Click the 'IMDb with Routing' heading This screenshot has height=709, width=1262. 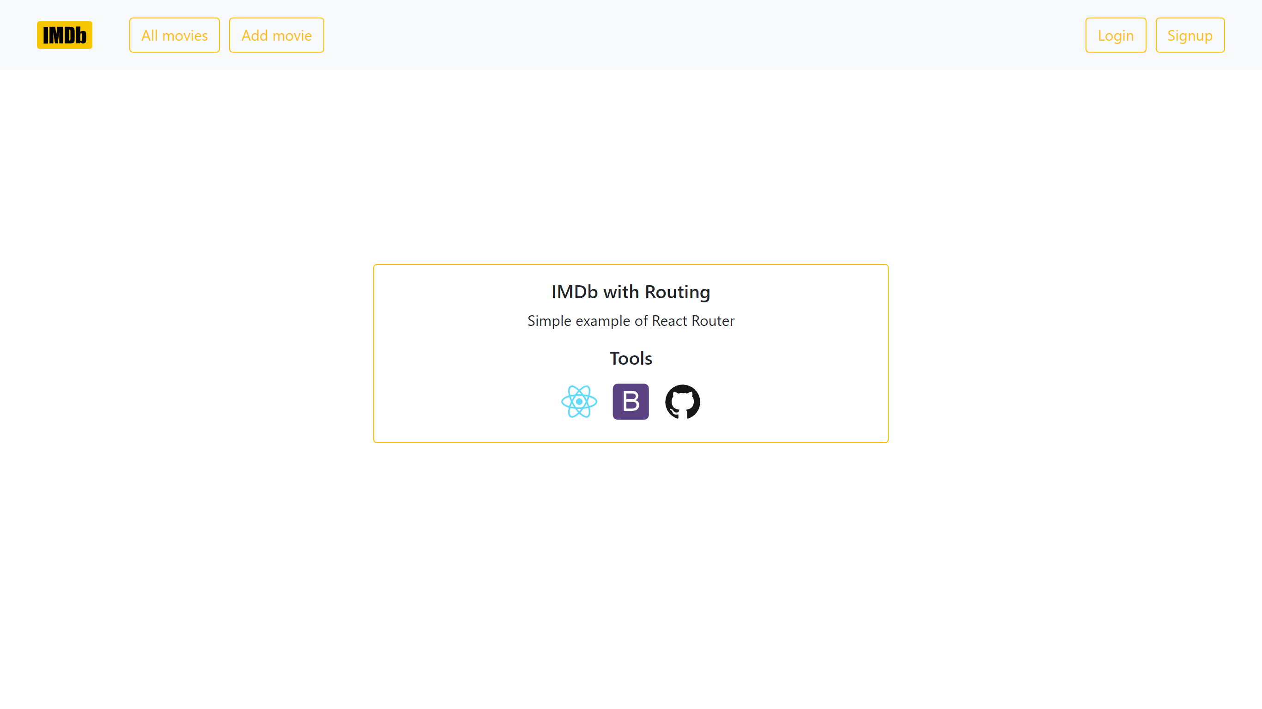click(631, 292)
